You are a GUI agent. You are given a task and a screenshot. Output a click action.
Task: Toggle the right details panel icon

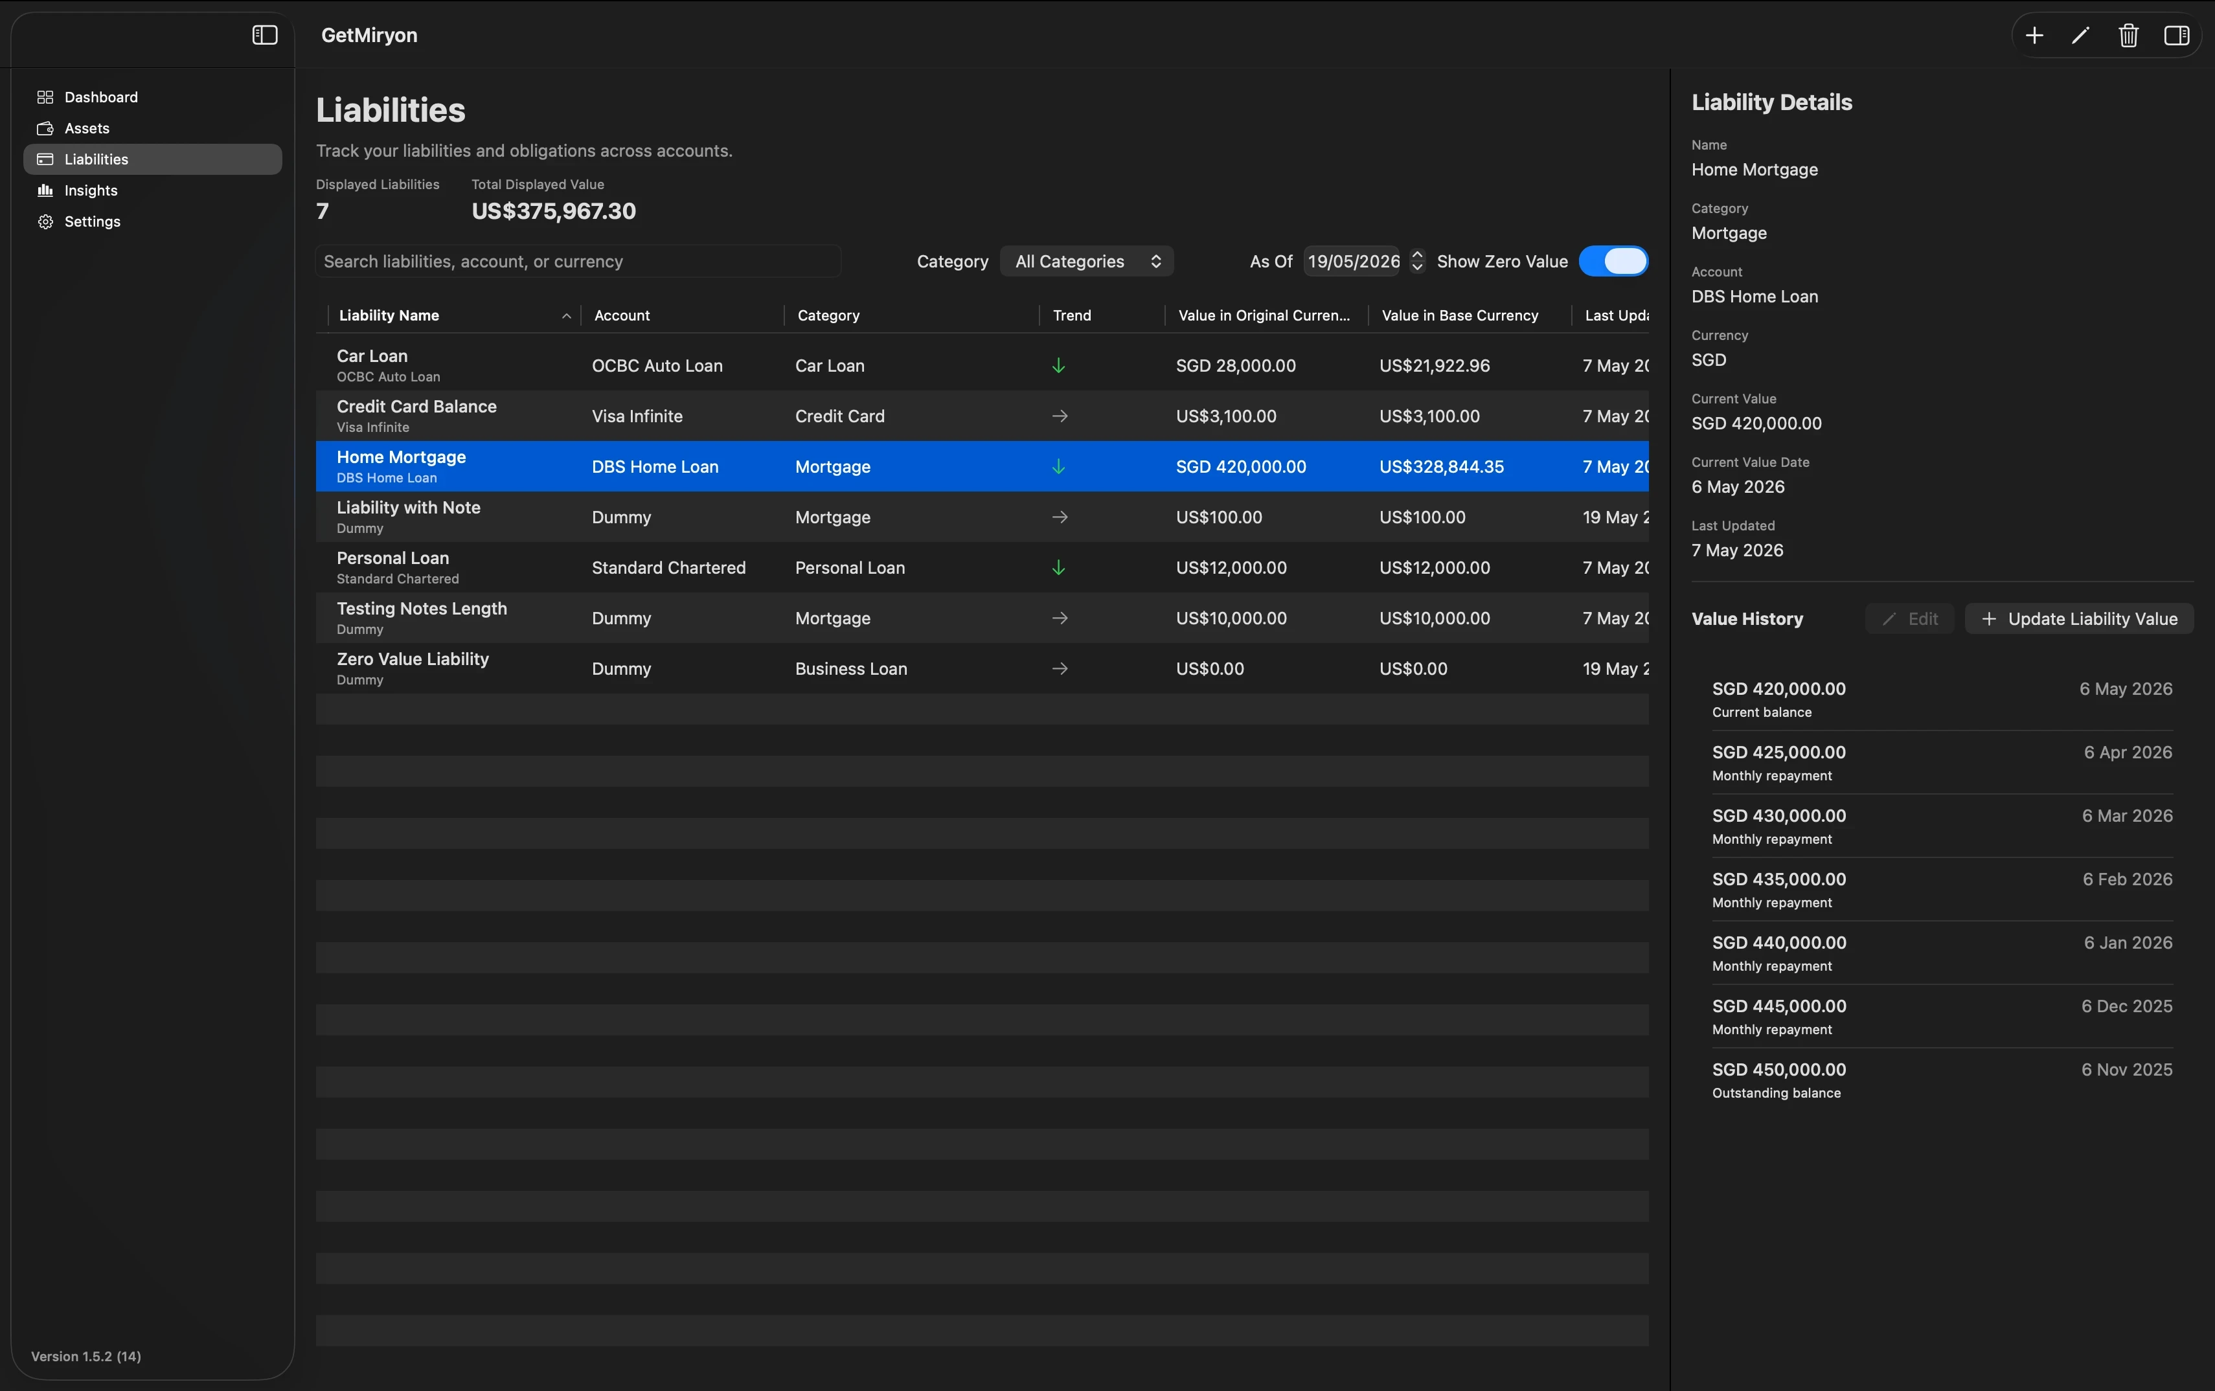point(2176,35)
